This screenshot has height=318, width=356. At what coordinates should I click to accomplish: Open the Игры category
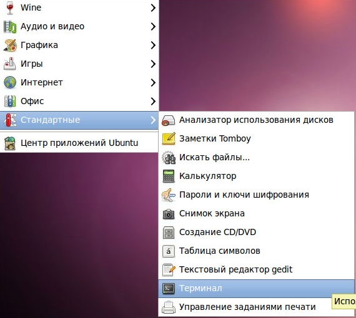coord(79,64)
